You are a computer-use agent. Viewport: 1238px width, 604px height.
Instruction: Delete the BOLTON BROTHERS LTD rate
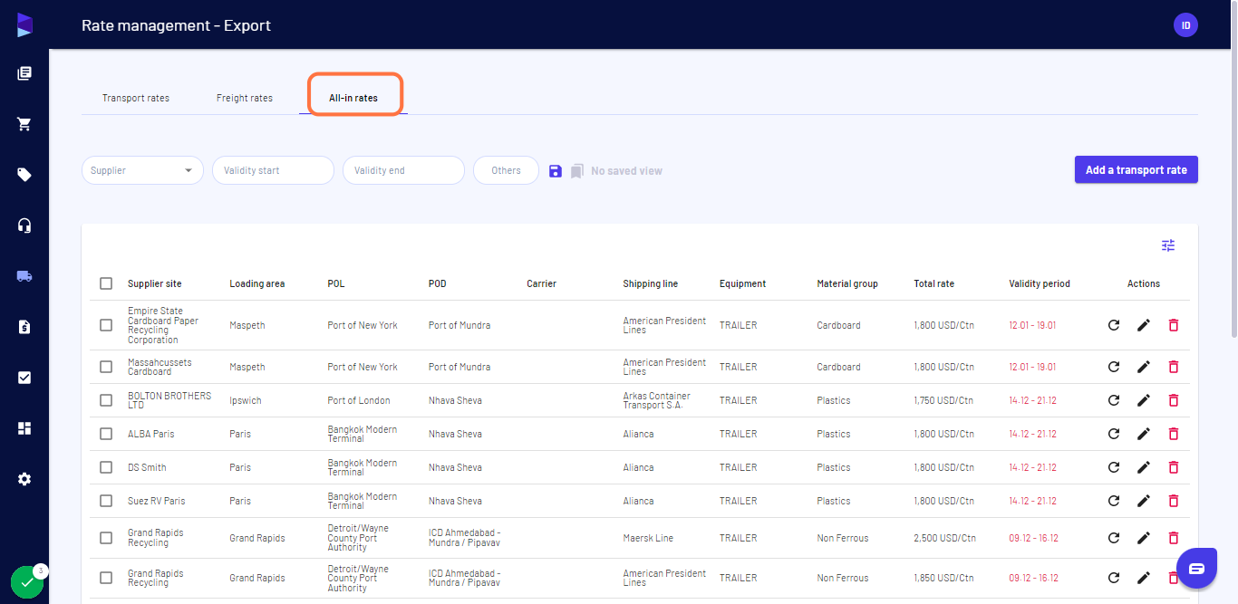point(1174,400)
